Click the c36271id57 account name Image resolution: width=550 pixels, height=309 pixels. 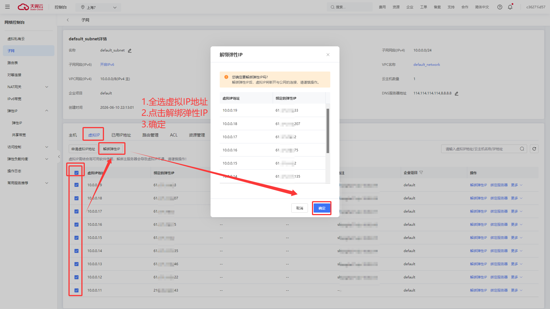tap(536, 7)
